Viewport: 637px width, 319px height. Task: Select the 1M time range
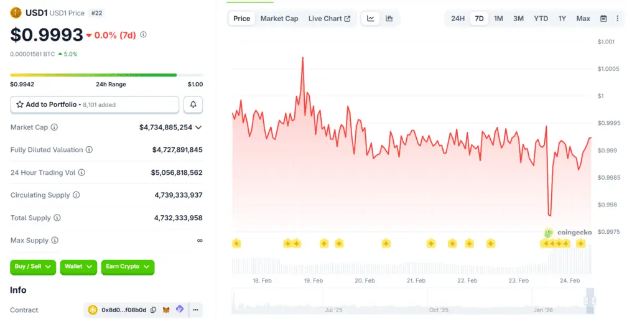(x=498, y=19)
